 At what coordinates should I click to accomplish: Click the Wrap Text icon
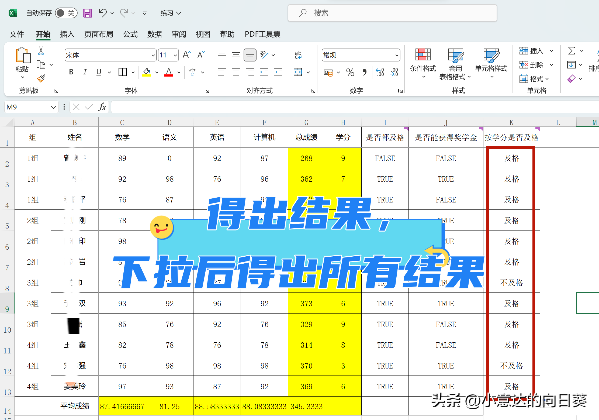click(x=298, y=55)
